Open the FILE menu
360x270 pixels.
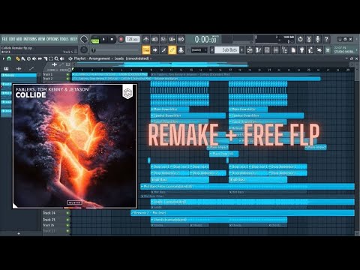[x=4, y=39]
